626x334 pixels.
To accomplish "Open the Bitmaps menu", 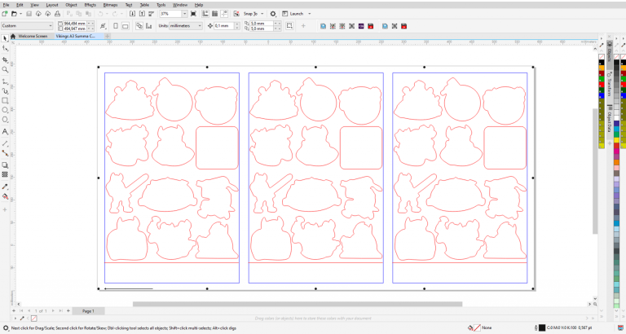I will pos(110,5).
